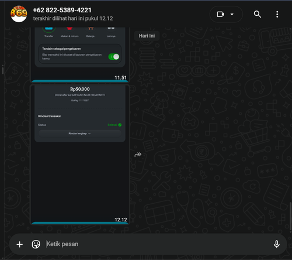Forward the Rp50.000 receipt image
The width and height of the screenshot is (292, 260).
(138, 155)
